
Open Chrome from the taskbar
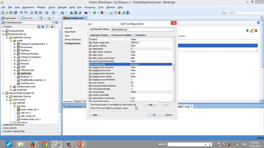tap(45, 144)
